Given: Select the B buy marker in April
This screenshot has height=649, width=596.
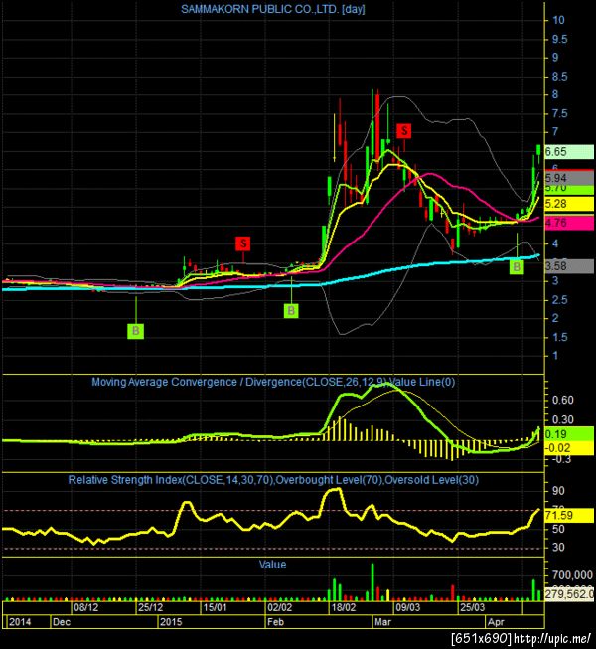Looking at the screenshot, I should tap(517, 267).
